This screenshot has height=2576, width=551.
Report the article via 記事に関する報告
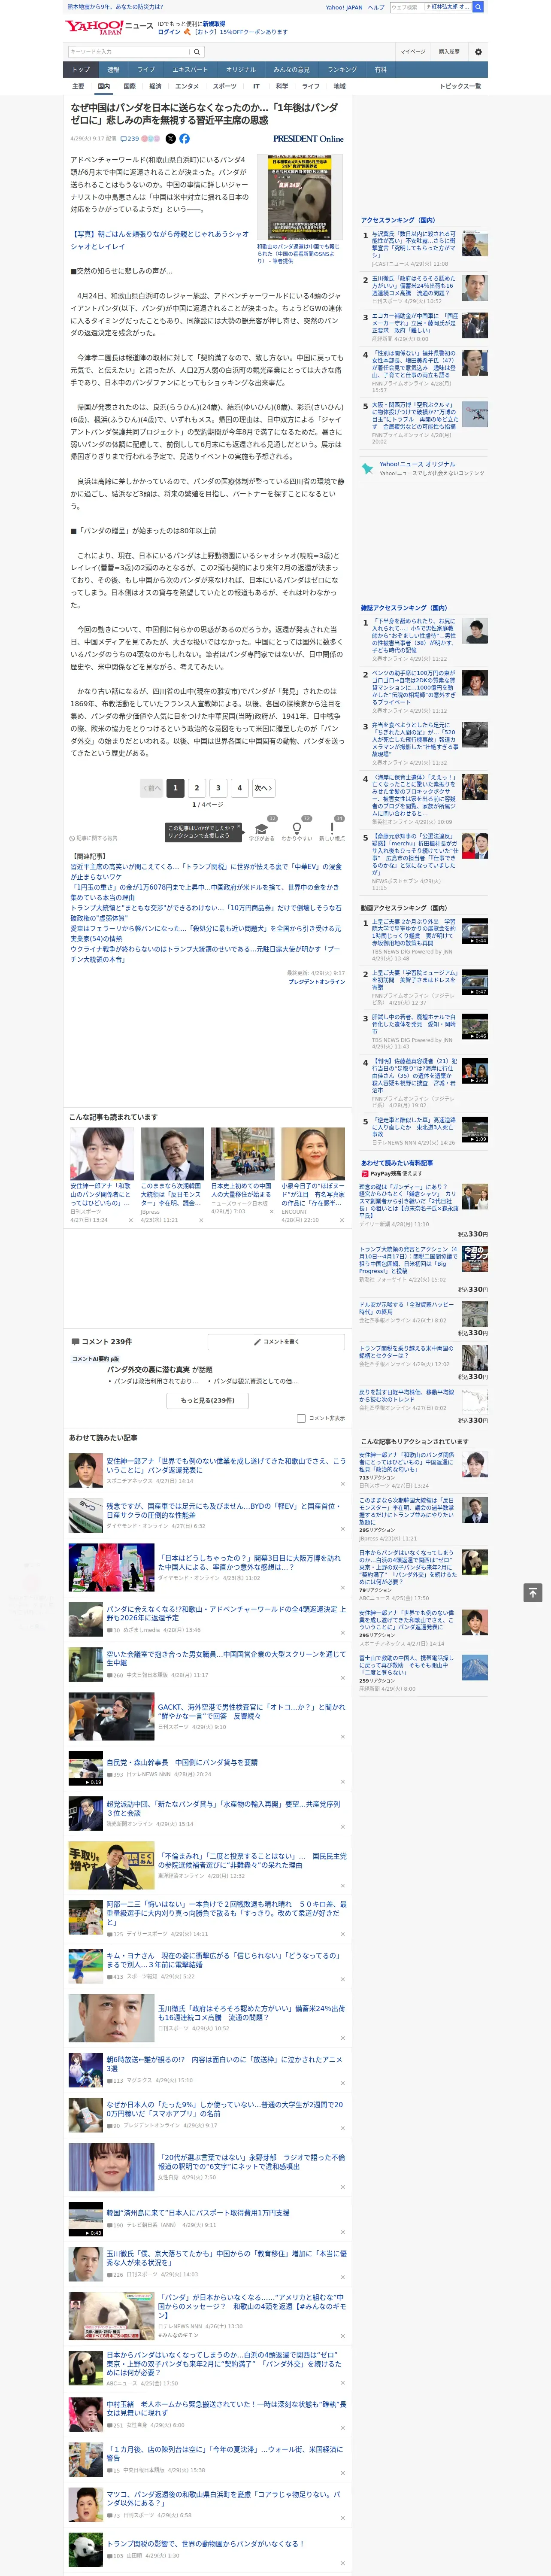pos(93,838)
